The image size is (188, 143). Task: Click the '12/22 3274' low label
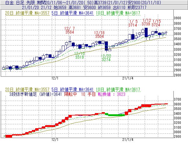click(x=106, y=58)
